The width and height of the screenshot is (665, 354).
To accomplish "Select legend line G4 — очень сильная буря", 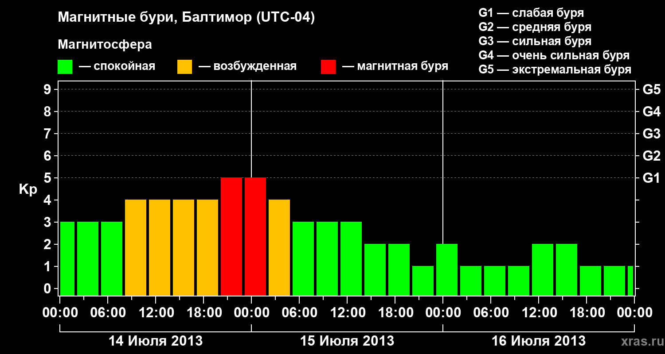I will tap(554, 55).
